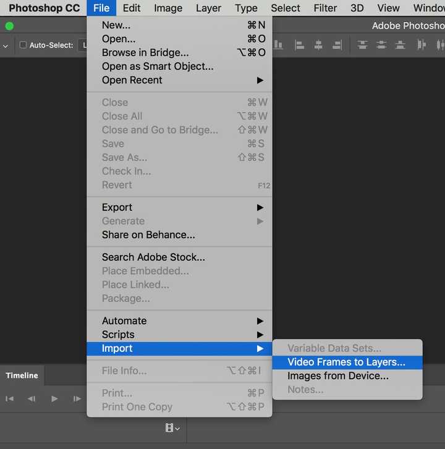This screenshot has height=449, width=445.
Task: Open the View menu
Action: [388, 8]
